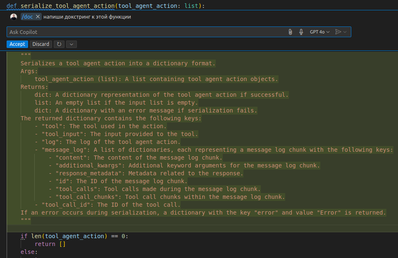Open the send options chevron
The width and height of the screenshot is (398, 258).
tap(345, 32)
